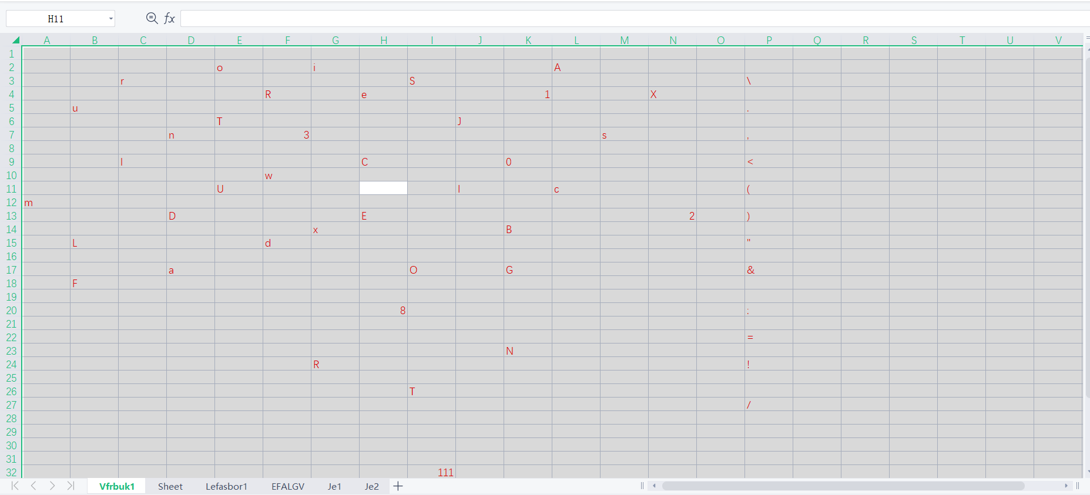Add a new sheet with the plus icon
The width and height of the screenshot is (1090, 495).
(x=398, y=486)
